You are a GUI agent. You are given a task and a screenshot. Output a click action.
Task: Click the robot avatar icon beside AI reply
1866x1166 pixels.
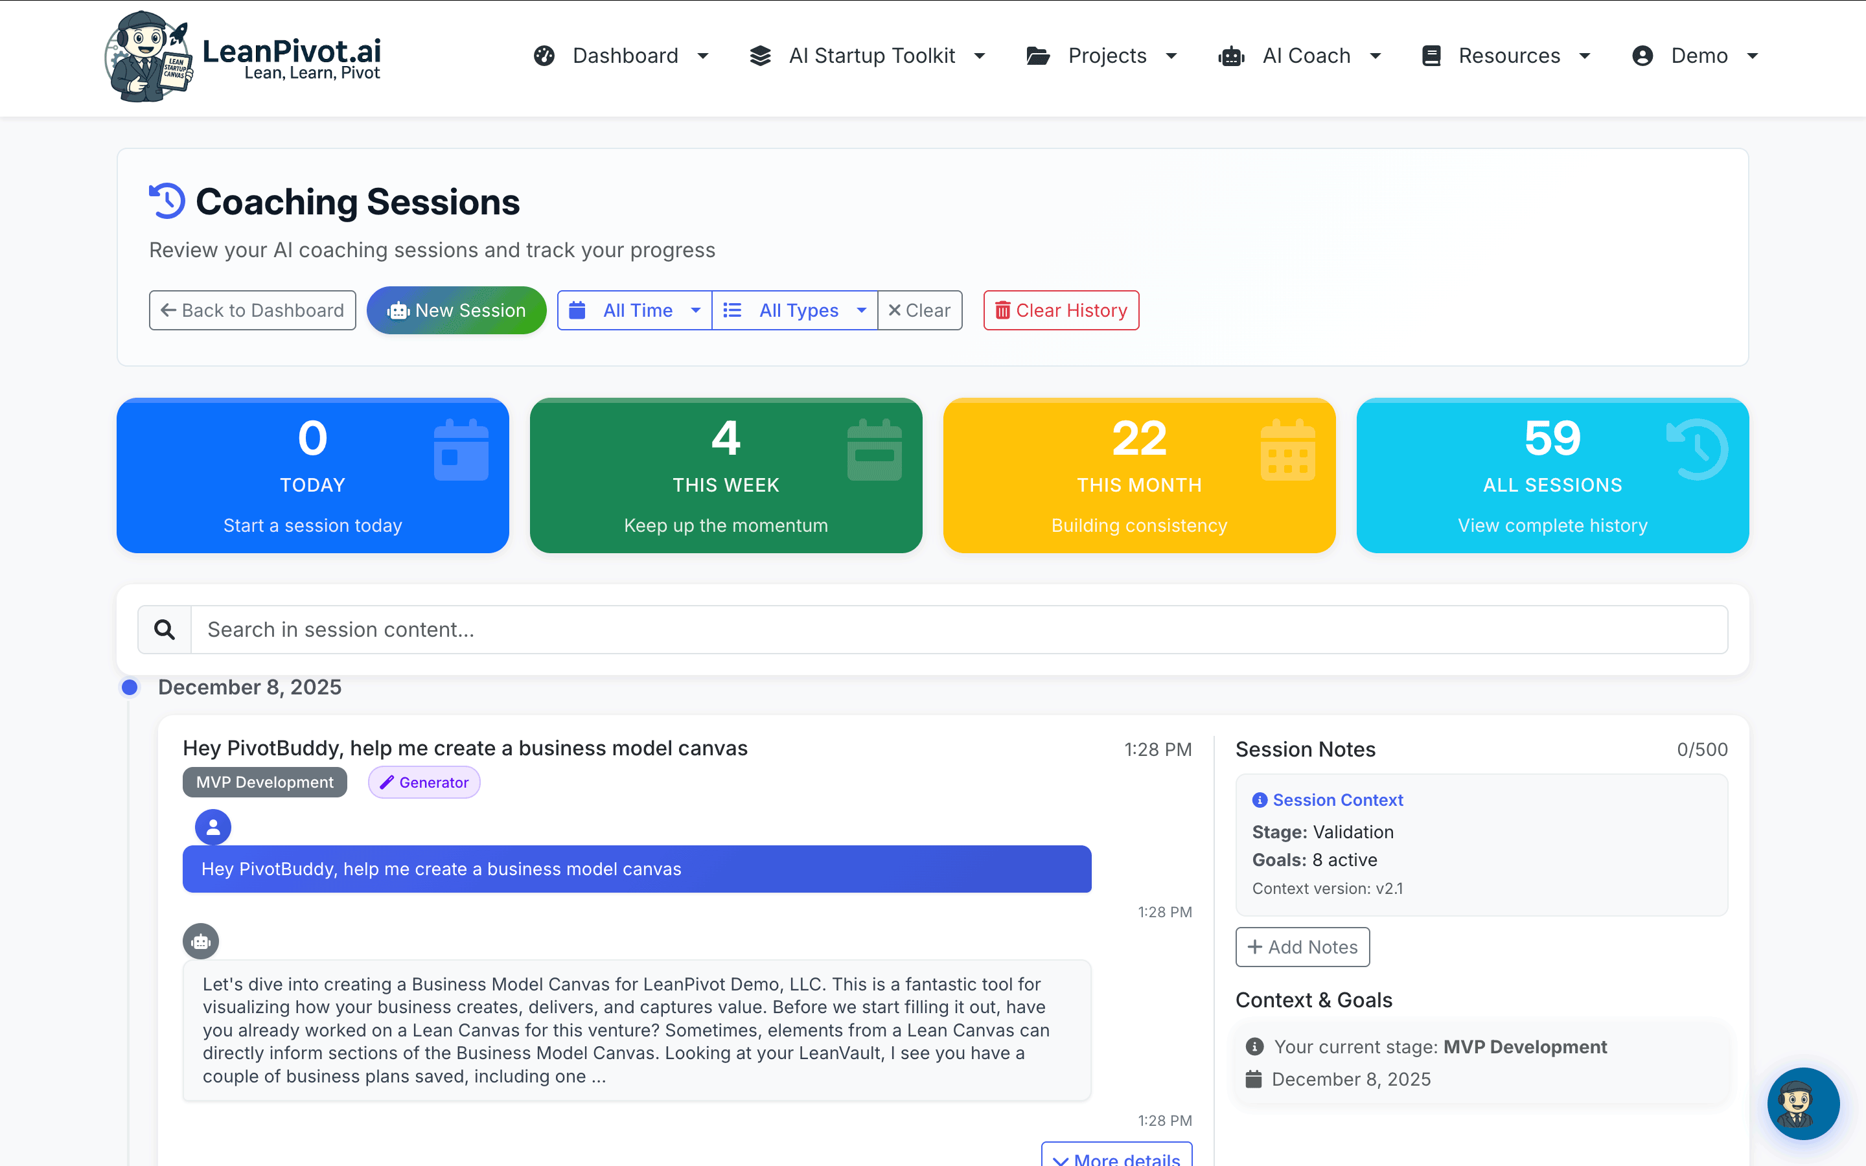pyautogui.click(x=200, y=941)
